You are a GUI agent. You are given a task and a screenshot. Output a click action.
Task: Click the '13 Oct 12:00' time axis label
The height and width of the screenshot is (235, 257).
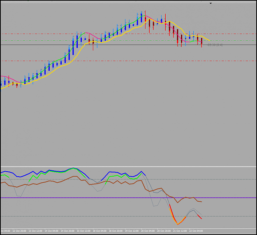[x=35, y=231]
